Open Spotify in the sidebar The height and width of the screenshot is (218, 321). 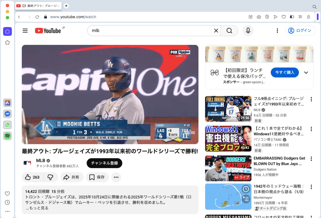pos(8,136)
